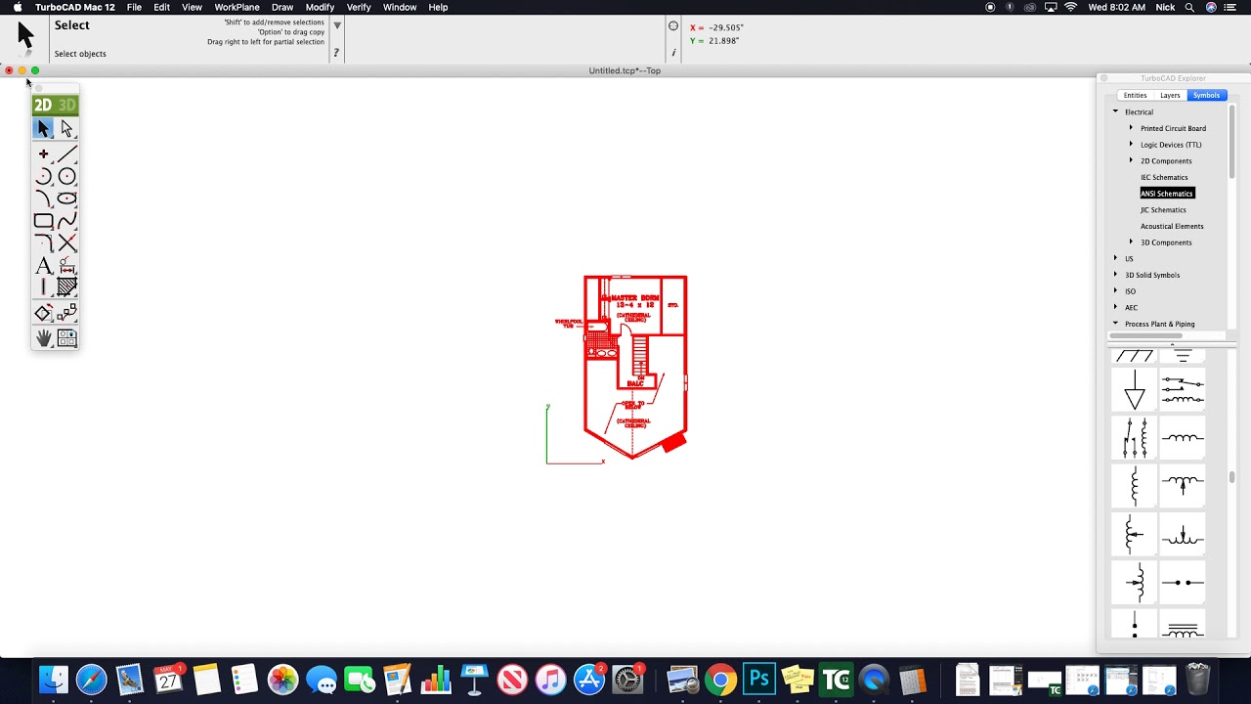Select the Spline curve tool
1251x704 pixels.
coord(66,221)
